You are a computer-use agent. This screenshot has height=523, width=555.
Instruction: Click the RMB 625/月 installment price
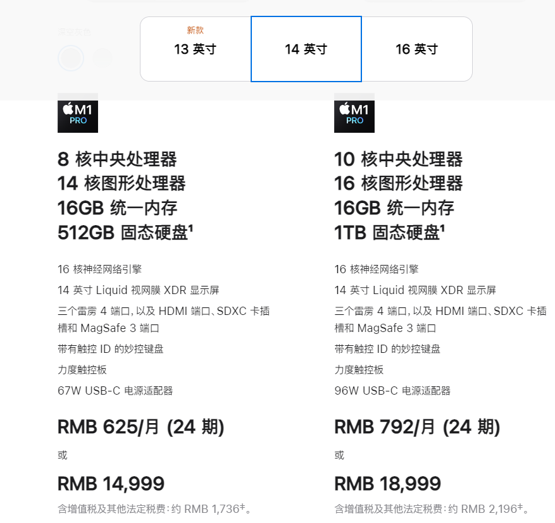pyautogui.click(x=141, y=427)
